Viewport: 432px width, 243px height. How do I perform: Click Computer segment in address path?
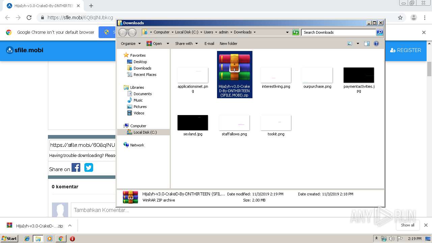point(161,32)
